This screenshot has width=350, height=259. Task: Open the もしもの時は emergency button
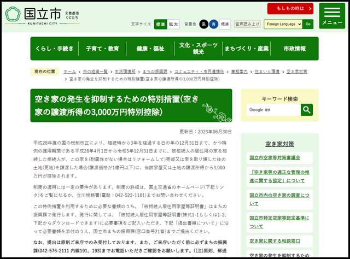(290, 9)
